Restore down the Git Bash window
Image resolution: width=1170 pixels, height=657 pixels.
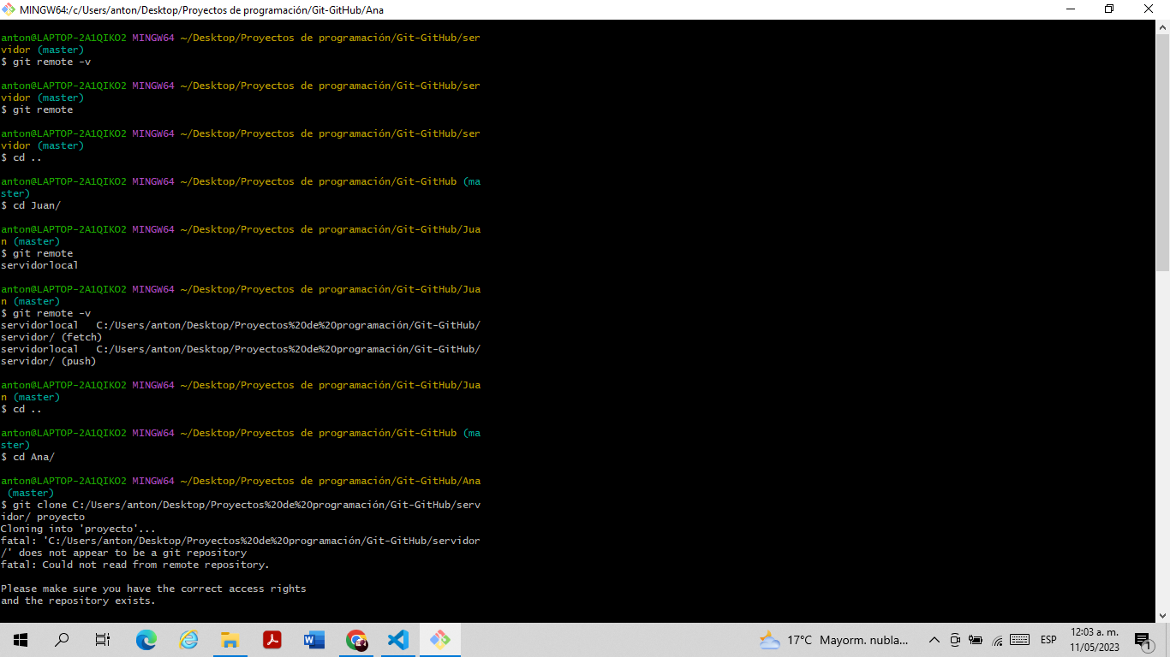[x=1109, y=9]
